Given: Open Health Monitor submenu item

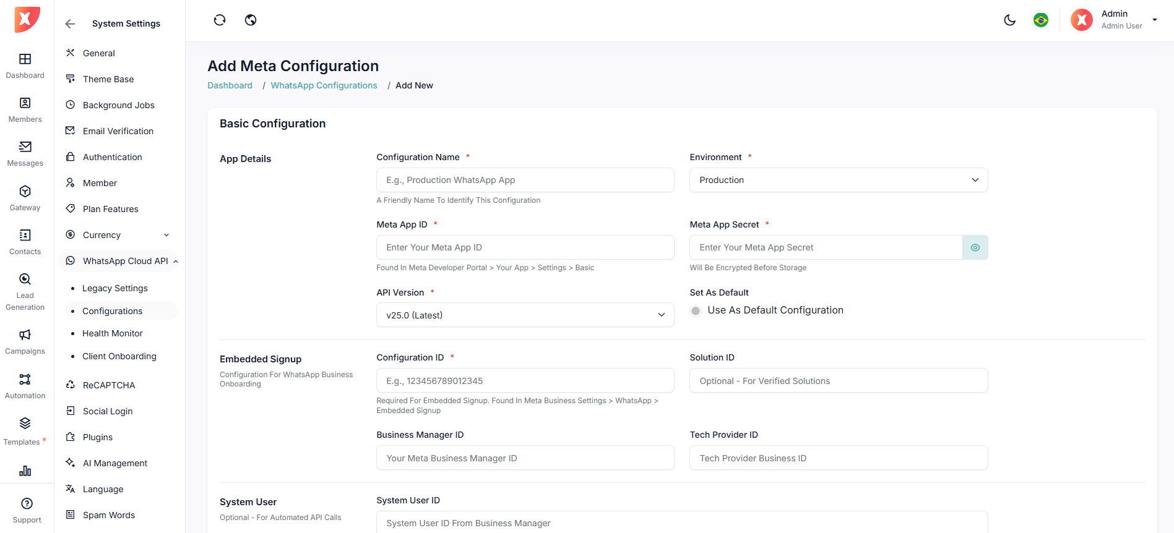Looking at the screenshot, I should coord(113,333).
